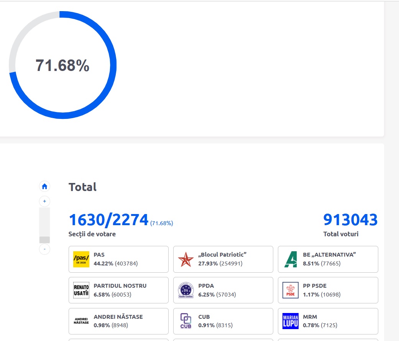Click the PAS yellow party logo
The width and height of the screenshot is (399, 341).
(81, 259)
